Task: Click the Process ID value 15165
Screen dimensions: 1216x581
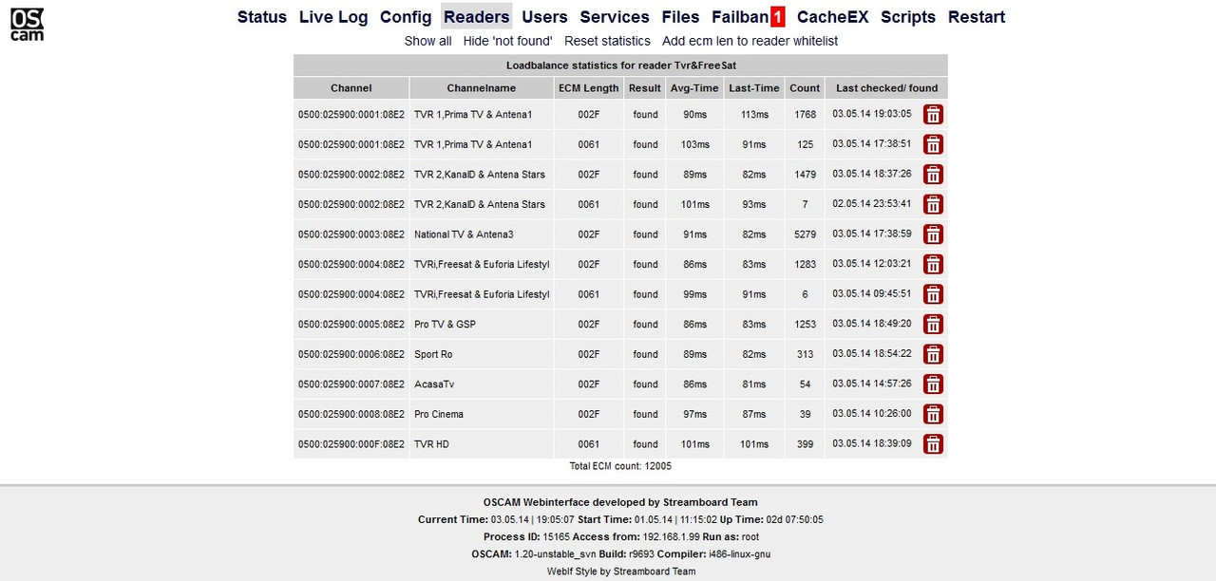Action: pyautogui.click(x=556, y=536)
